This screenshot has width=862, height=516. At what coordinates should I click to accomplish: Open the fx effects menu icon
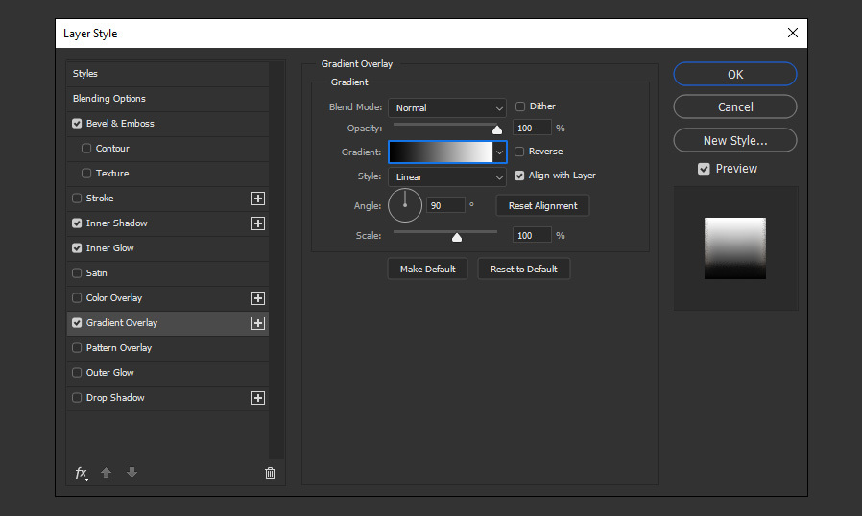[82, 473]
